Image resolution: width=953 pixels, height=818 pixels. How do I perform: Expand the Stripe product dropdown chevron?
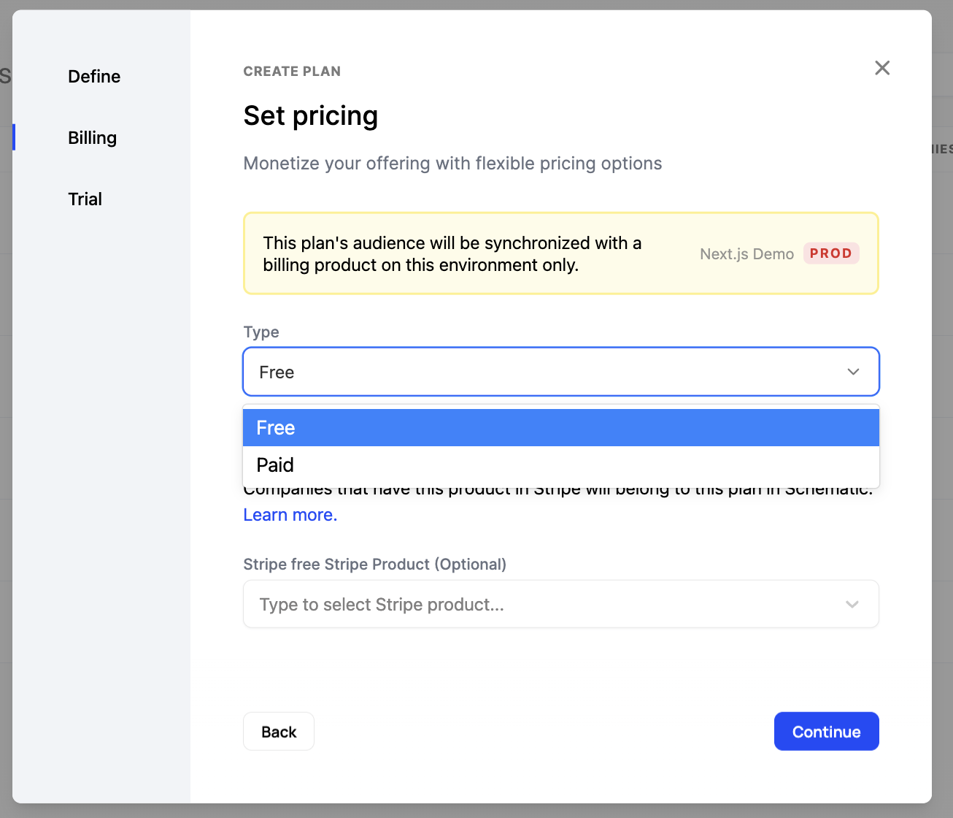click(852, 604)
